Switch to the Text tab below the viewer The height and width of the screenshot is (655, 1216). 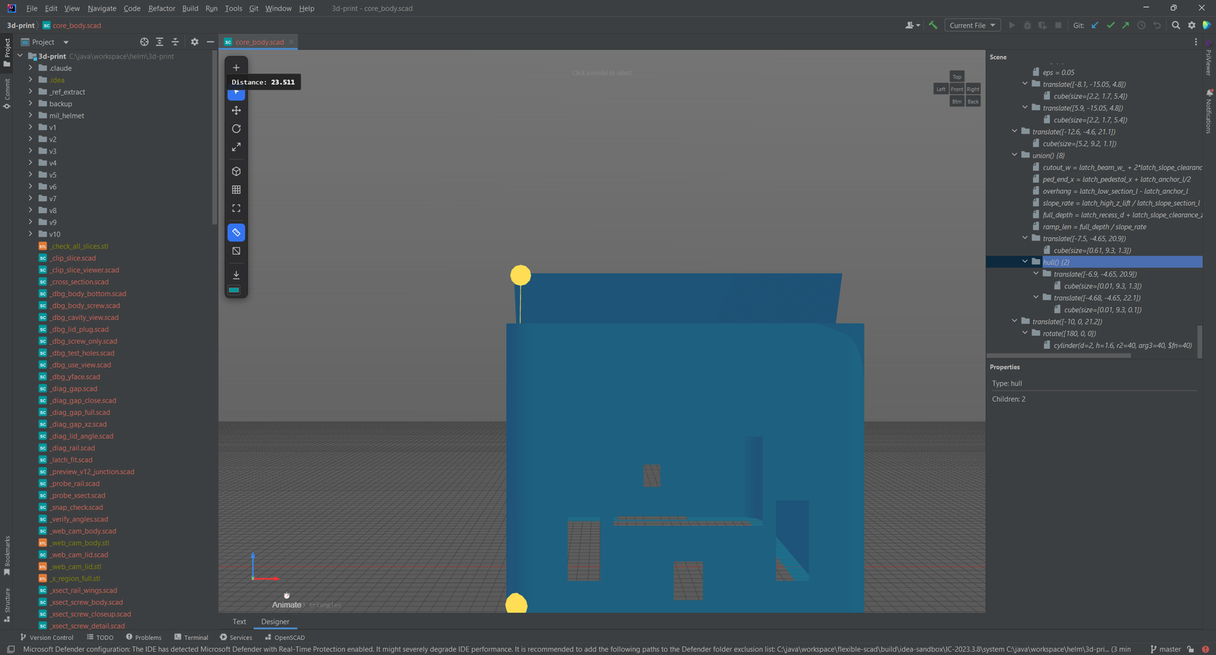[239, 622]
